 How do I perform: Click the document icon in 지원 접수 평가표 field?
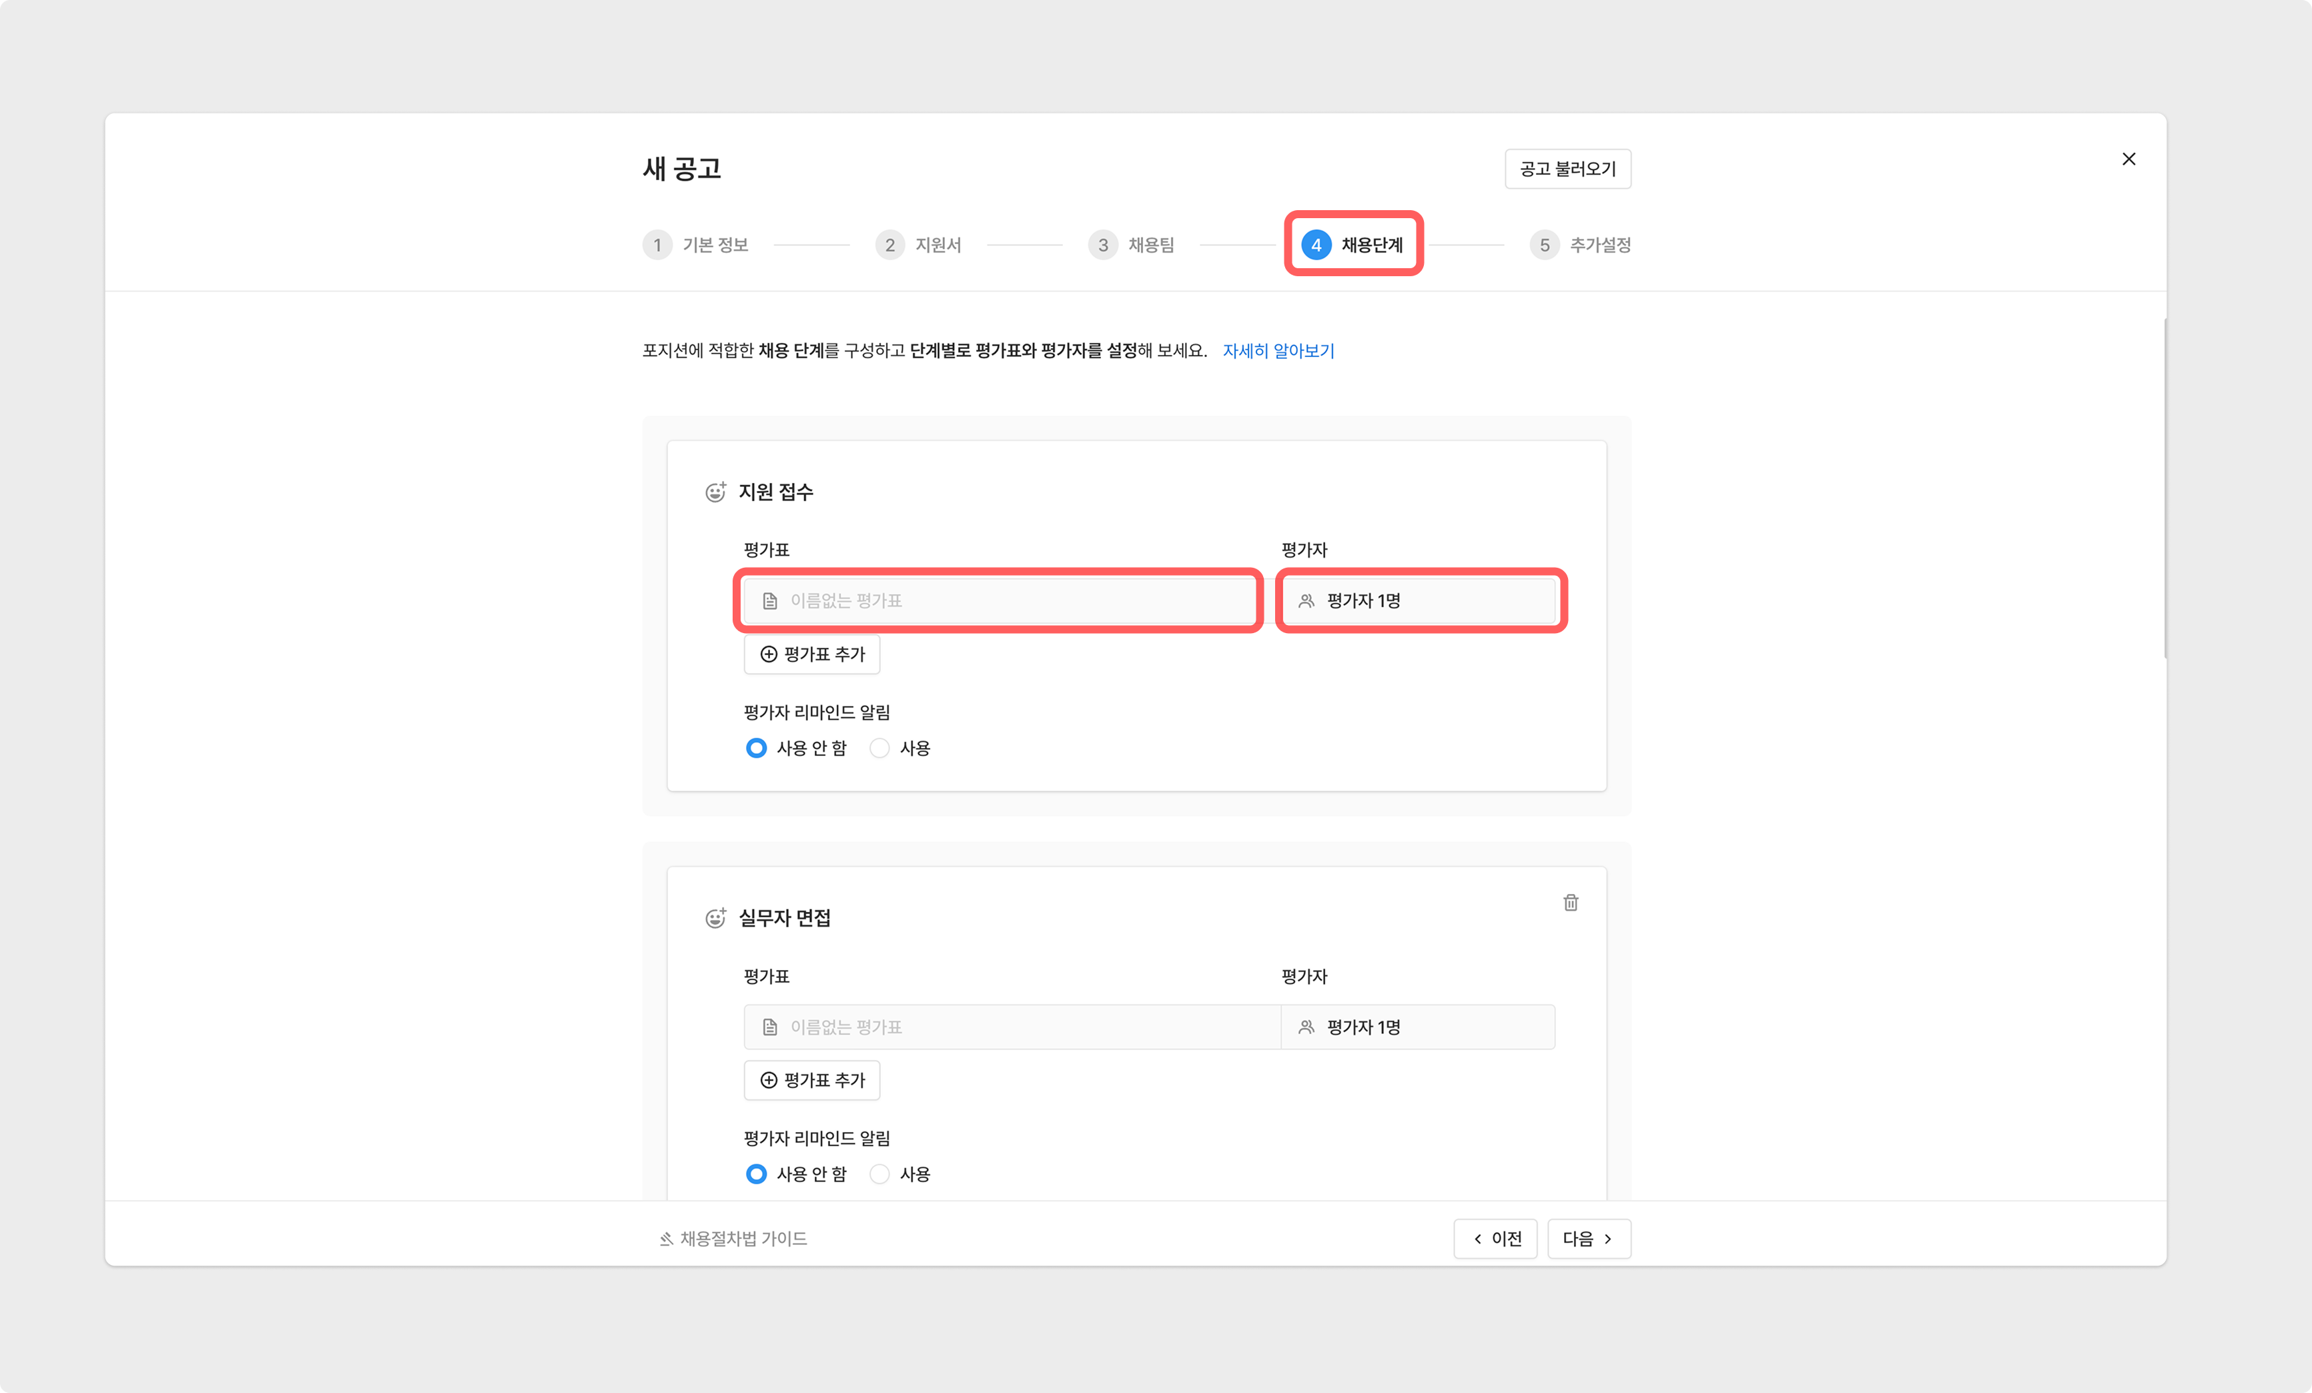point(769,601)
